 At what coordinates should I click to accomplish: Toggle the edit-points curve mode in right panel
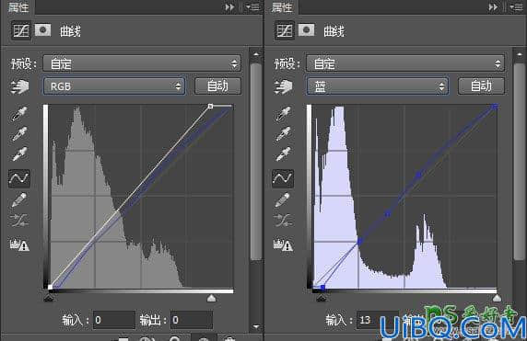(283, 178)
